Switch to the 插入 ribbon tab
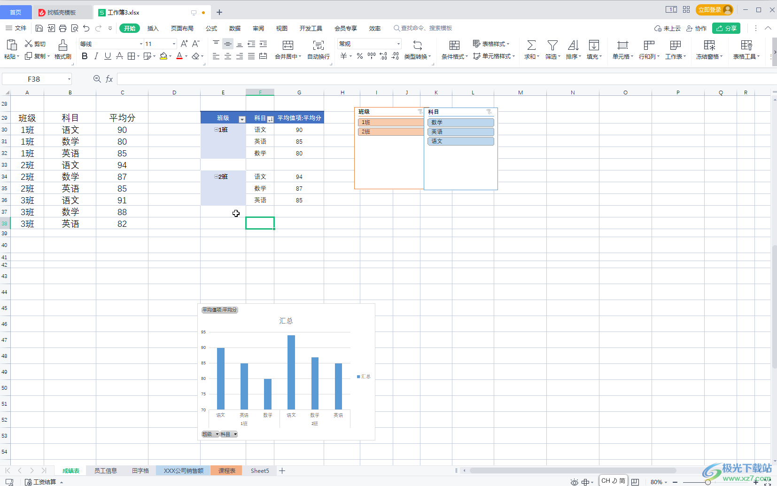This screenshot has height=486, width=777. (x=153, y=28)
